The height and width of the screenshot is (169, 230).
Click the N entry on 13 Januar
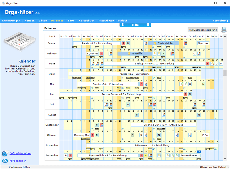(128, 43)
